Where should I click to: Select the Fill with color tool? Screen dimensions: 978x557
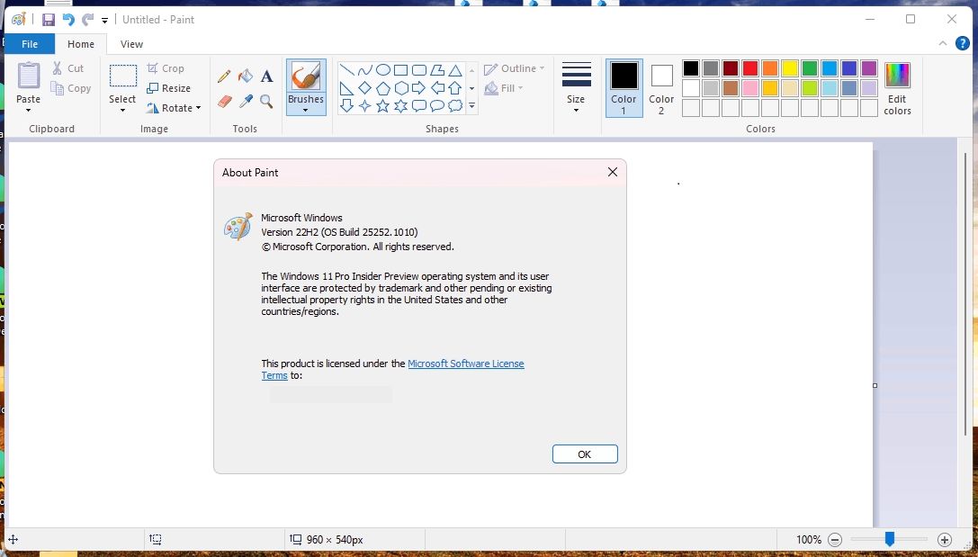tap(245, 76)
